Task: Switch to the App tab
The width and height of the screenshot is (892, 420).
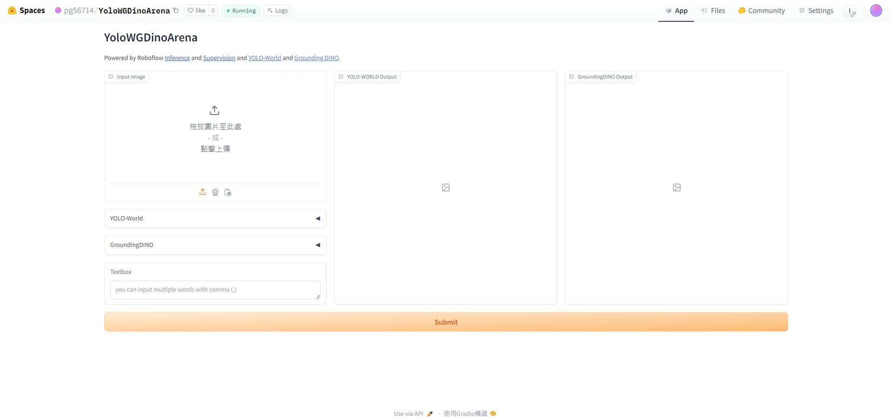Action: click(676, 11)
